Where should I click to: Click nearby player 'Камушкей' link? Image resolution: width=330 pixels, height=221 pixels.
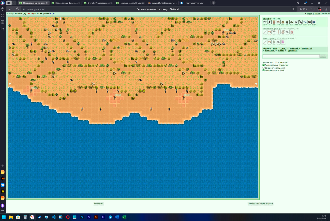[x=307, y=48]
